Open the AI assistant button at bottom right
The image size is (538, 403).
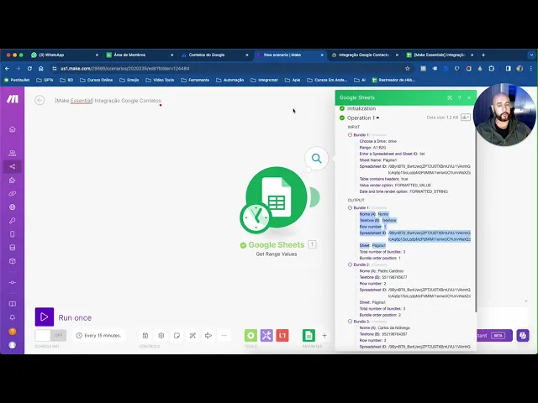coord(523,336)
